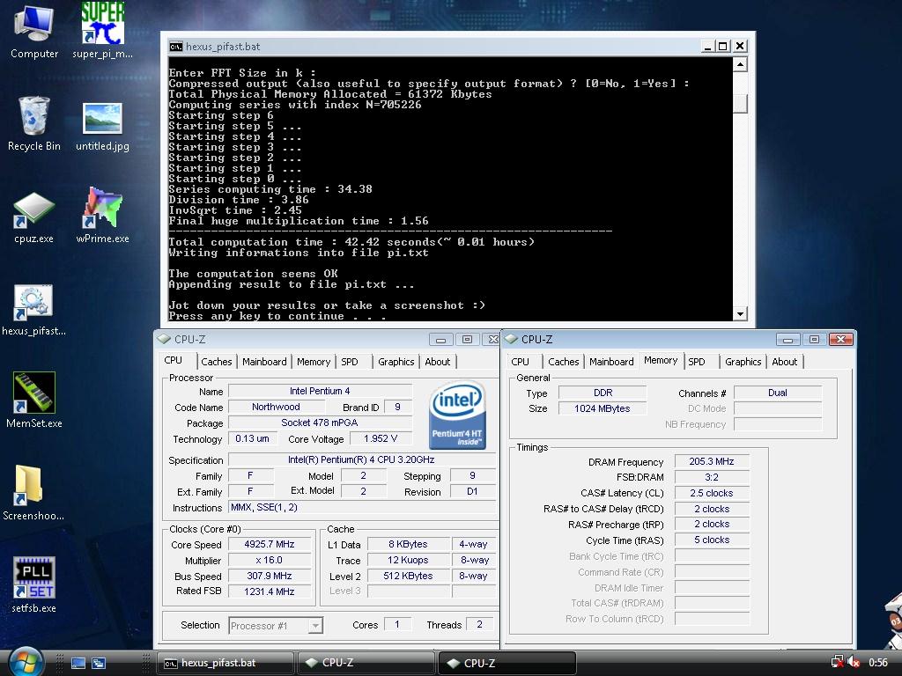902x676 pixels.
Task: Click the Intel Pentium 4 HT logo
Action: pyautogui.click(x=458, y=415)
